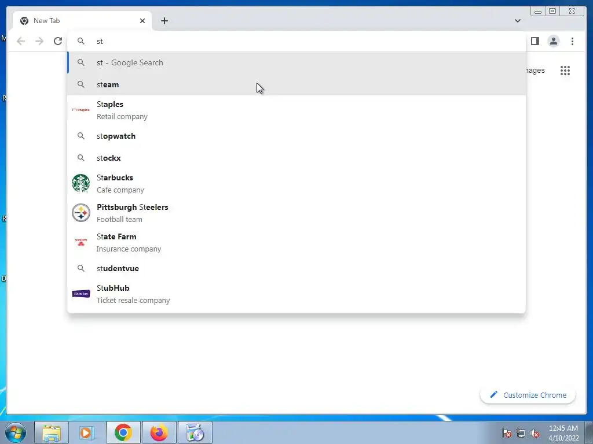Viewport: 593px width, 444px height.
Task: Click the Chrome taskbar icon
Action: [x=123, y=432]
